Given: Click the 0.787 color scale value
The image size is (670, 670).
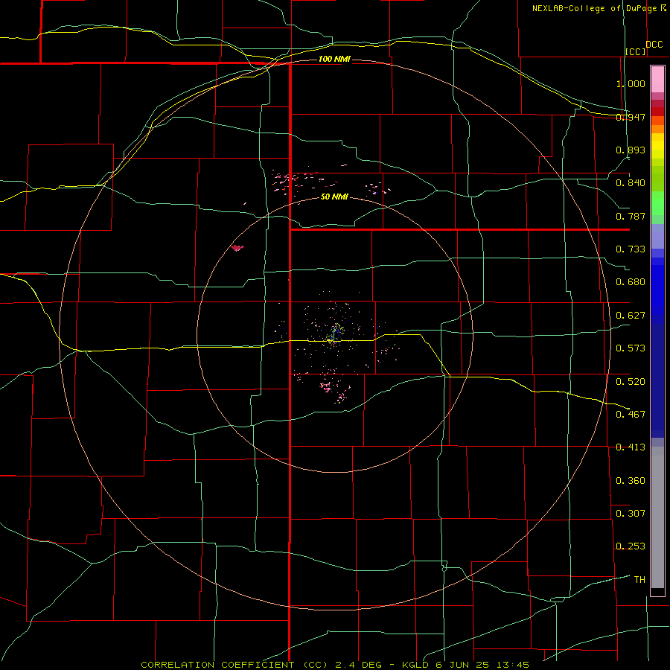Looking at the screenshot, I should pyautogui.click(x=631, y=216).
